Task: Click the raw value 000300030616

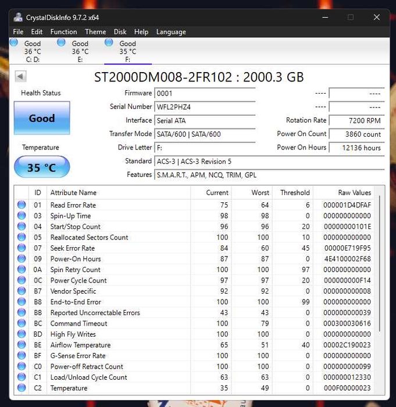Action: [347, 323]
